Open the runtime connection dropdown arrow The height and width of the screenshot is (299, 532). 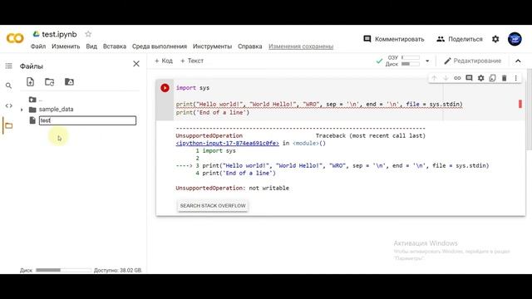point(427,61)
